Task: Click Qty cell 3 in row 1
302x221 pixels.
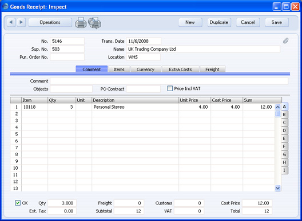Action: [x=62, y=107]
